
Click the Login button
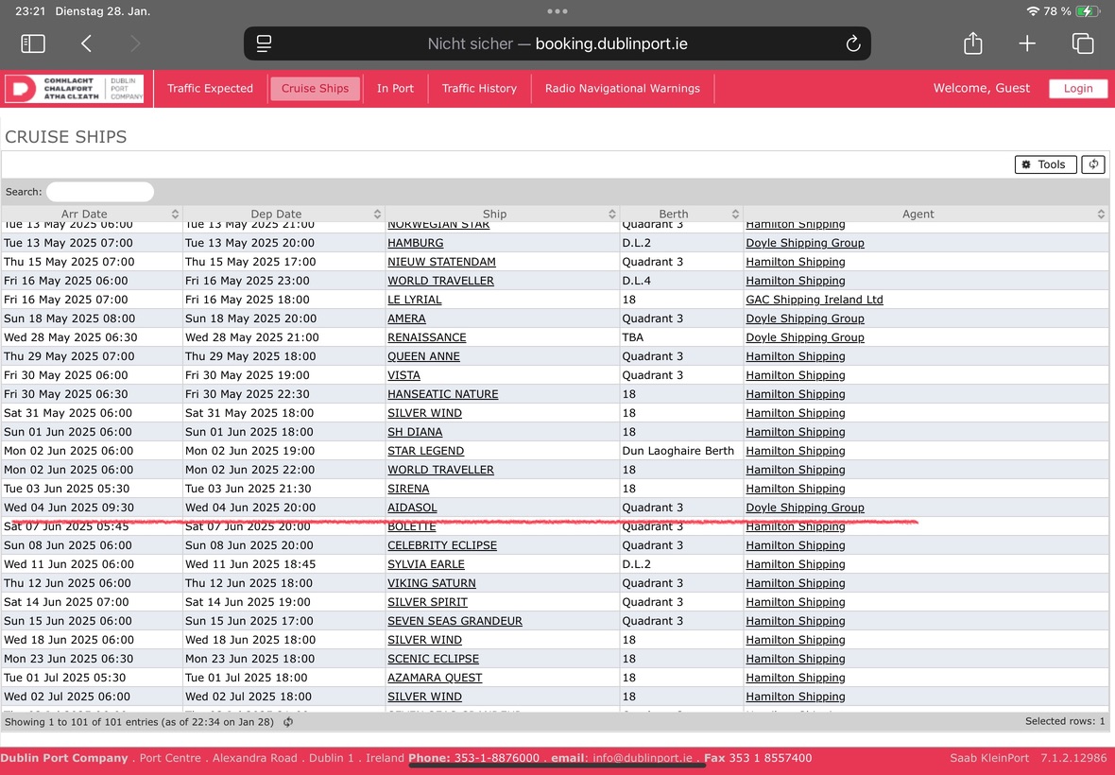coord(1078,89)
